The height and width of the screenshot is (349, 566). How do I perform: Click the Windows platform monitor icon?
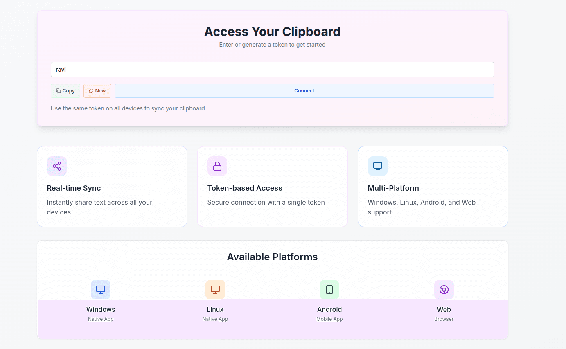(101, 290)
